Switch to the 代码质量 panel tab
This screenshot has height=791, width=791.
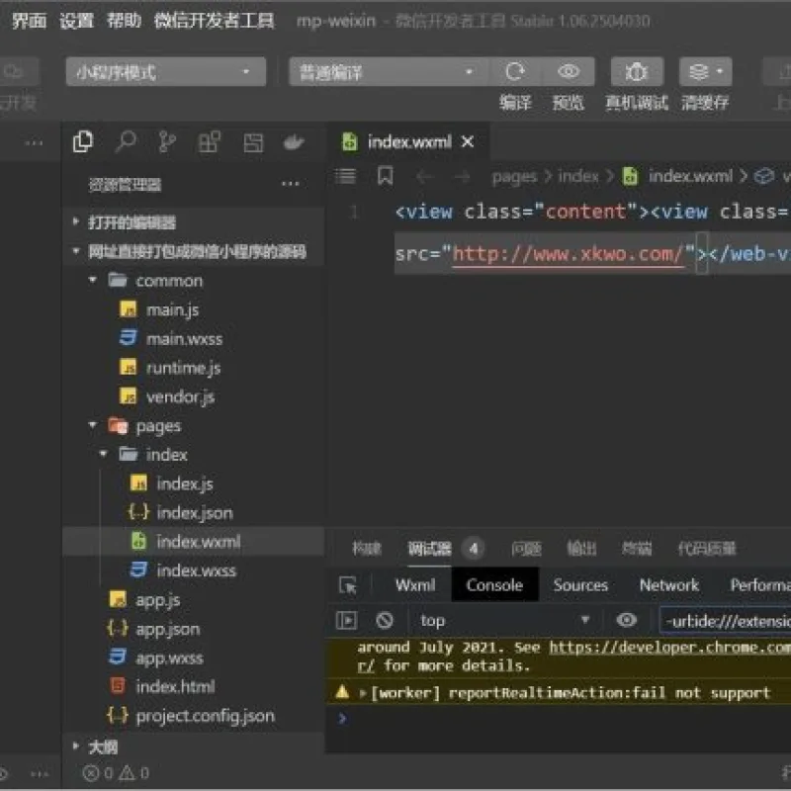click(x=706, y=549)
